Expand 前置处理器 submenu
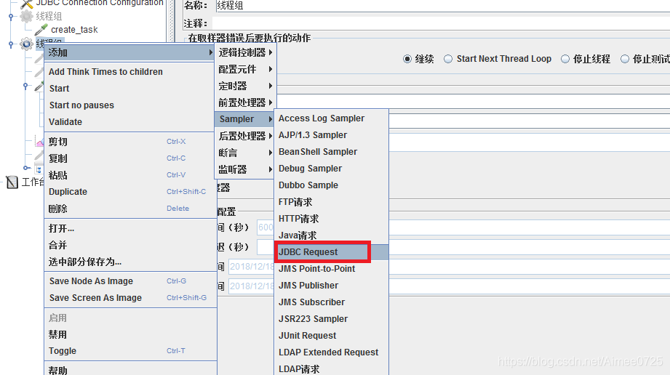Screen dimensions: 670x375 tap(245, 102)
